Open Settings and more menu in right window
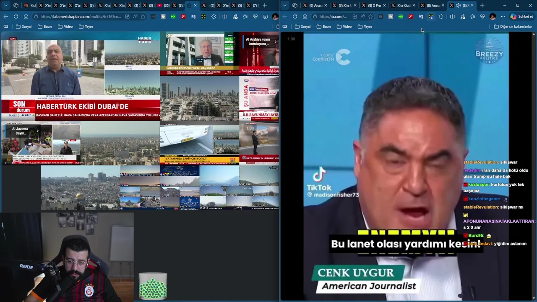 click(503, 16)
